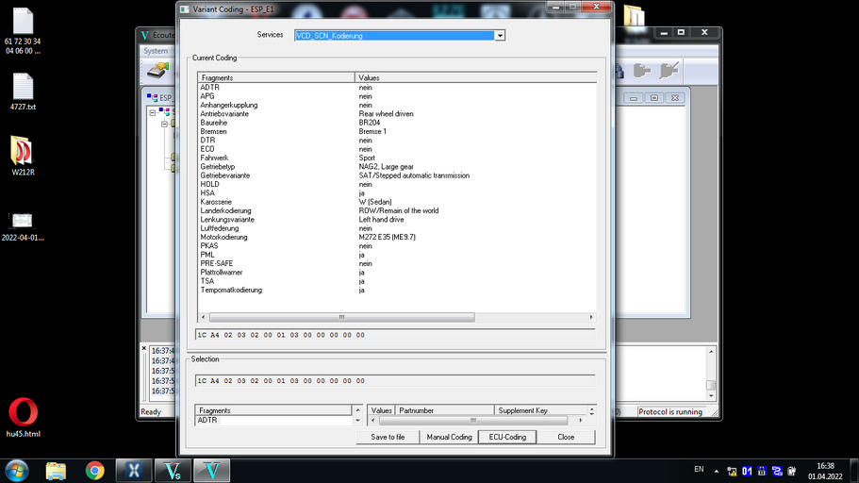Click the 'Left hand drive' value
The width and height of the screenshot is (859, 483).
381,219
